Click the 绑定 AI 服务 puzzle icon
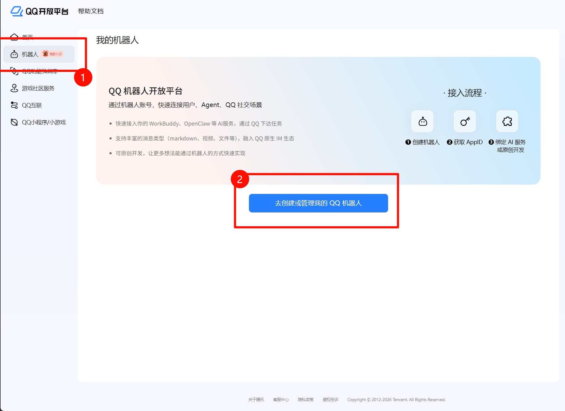Viewport: 565px width, 411px height. coord(507,121)
